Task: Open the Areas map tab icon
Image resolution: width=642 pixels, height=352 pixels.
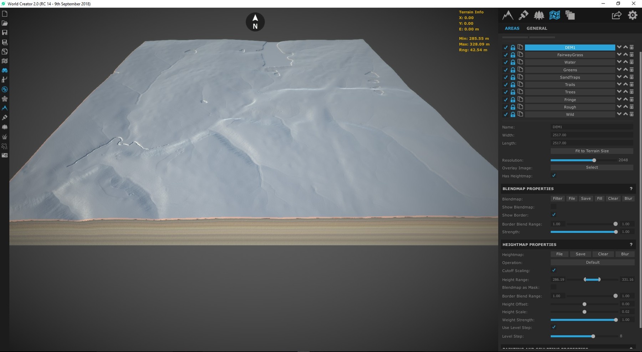Action: 555,15
